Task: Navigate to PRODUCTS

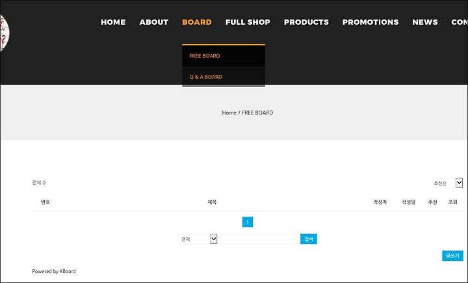Action: pos(306,22)
